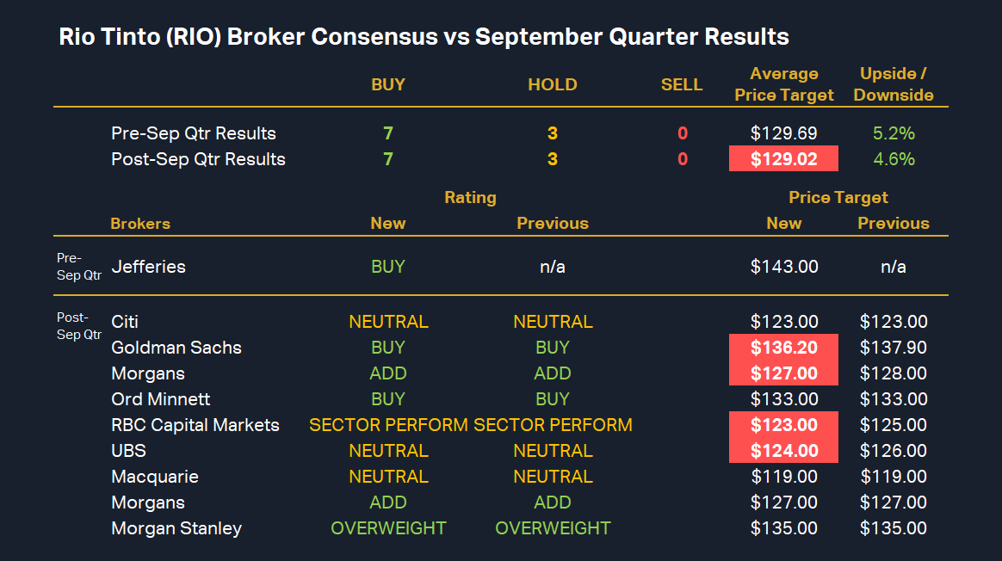Select the Macquarie broker name
This screenshot has height=561, width=1002.
click(x=155, y=477)
